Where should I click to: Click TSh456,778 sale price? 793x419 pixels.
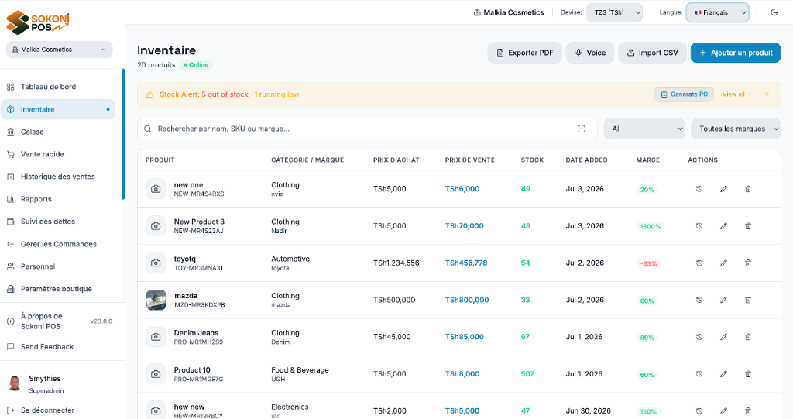coord(465,263)
